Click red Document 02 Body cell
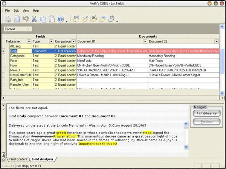This screenshot has width=226, height=169. point(184,51)
